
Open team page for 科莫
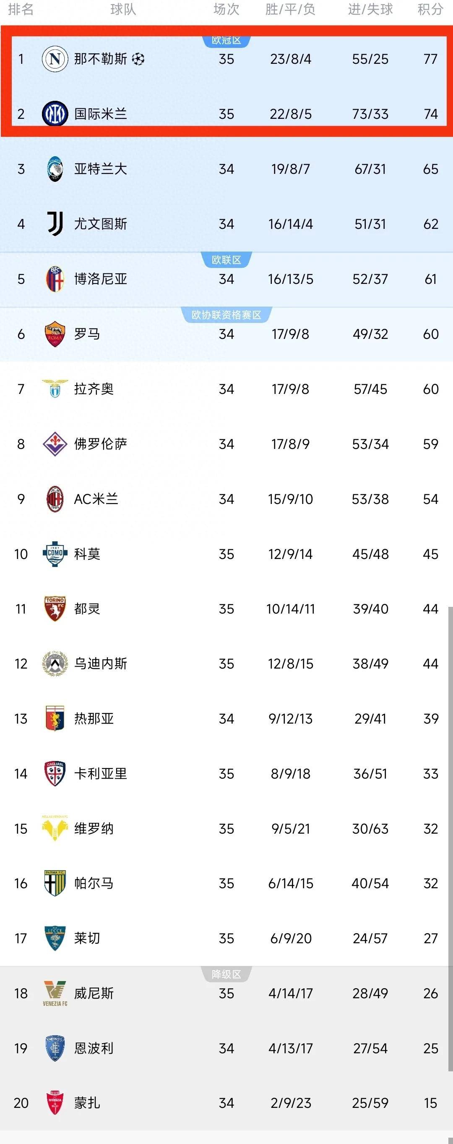pos(87,554)
